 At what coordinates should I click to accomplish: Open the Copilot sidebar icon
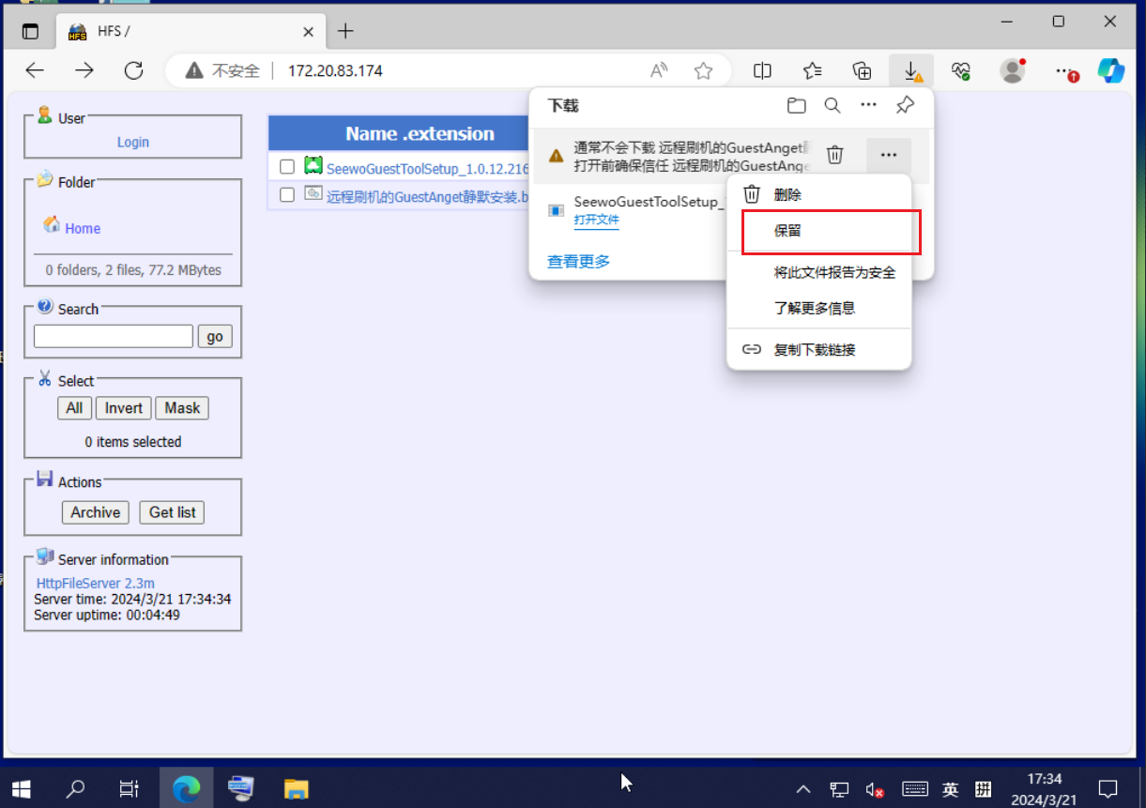(x=1111, y=70)
